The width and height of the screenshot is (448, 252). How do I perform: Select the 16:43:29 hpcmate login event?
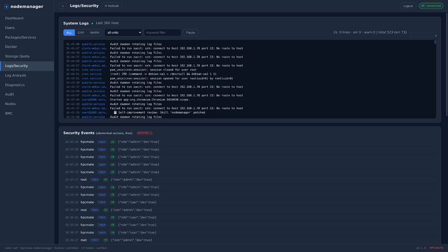[x=250, y=142]
